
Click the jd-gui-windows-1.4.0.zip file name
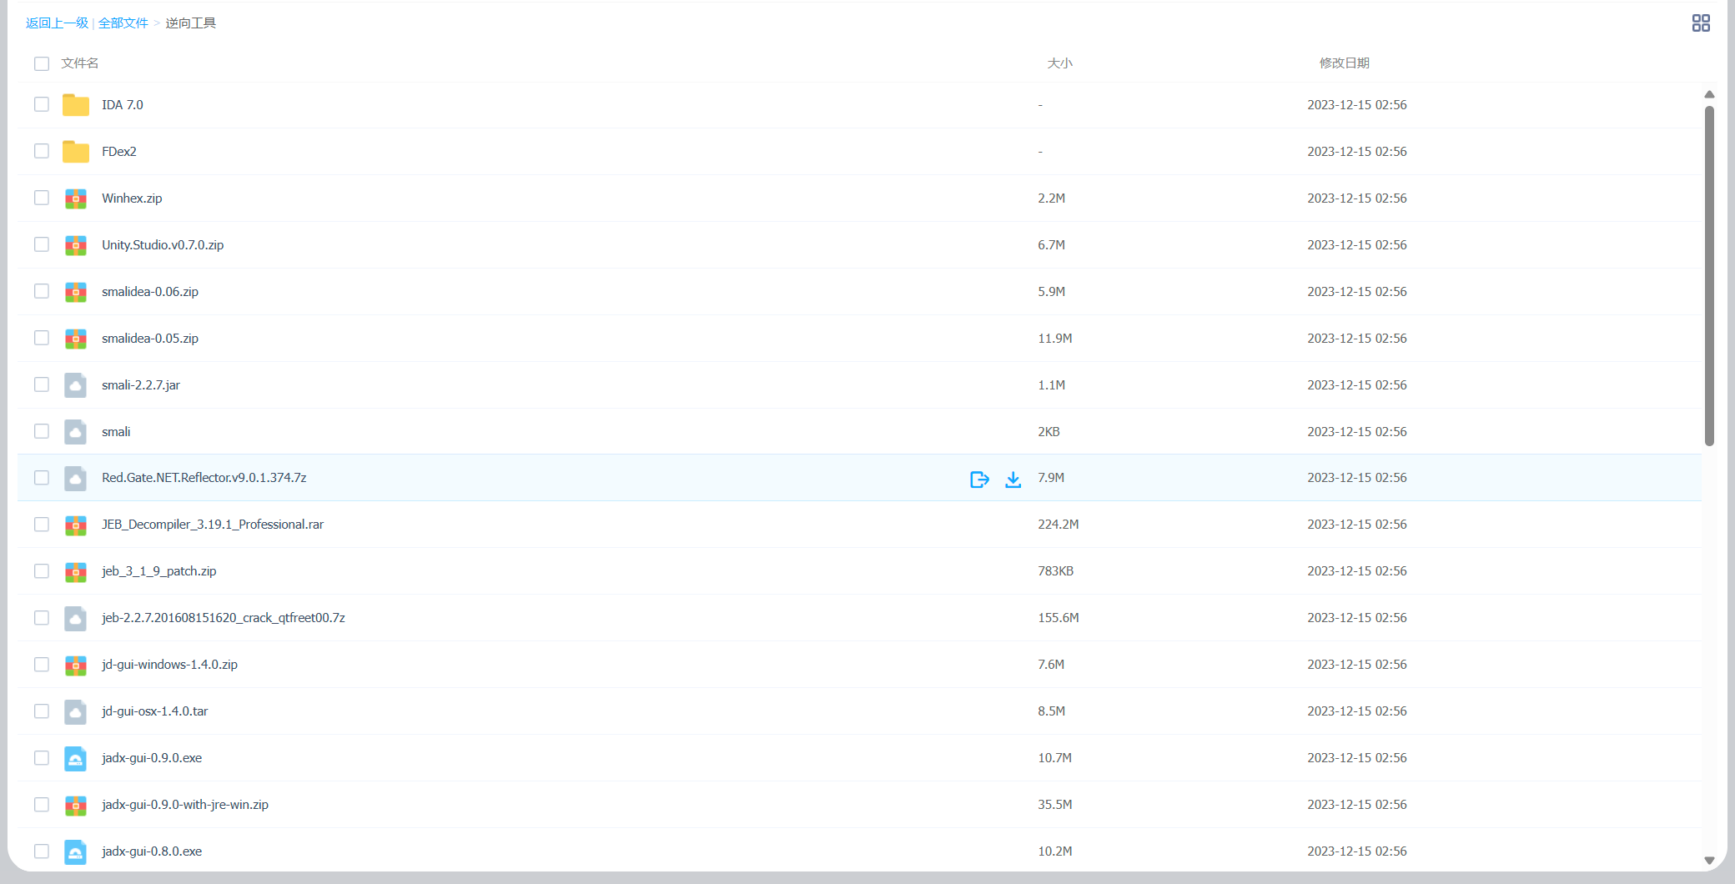[x=170, y=665]
